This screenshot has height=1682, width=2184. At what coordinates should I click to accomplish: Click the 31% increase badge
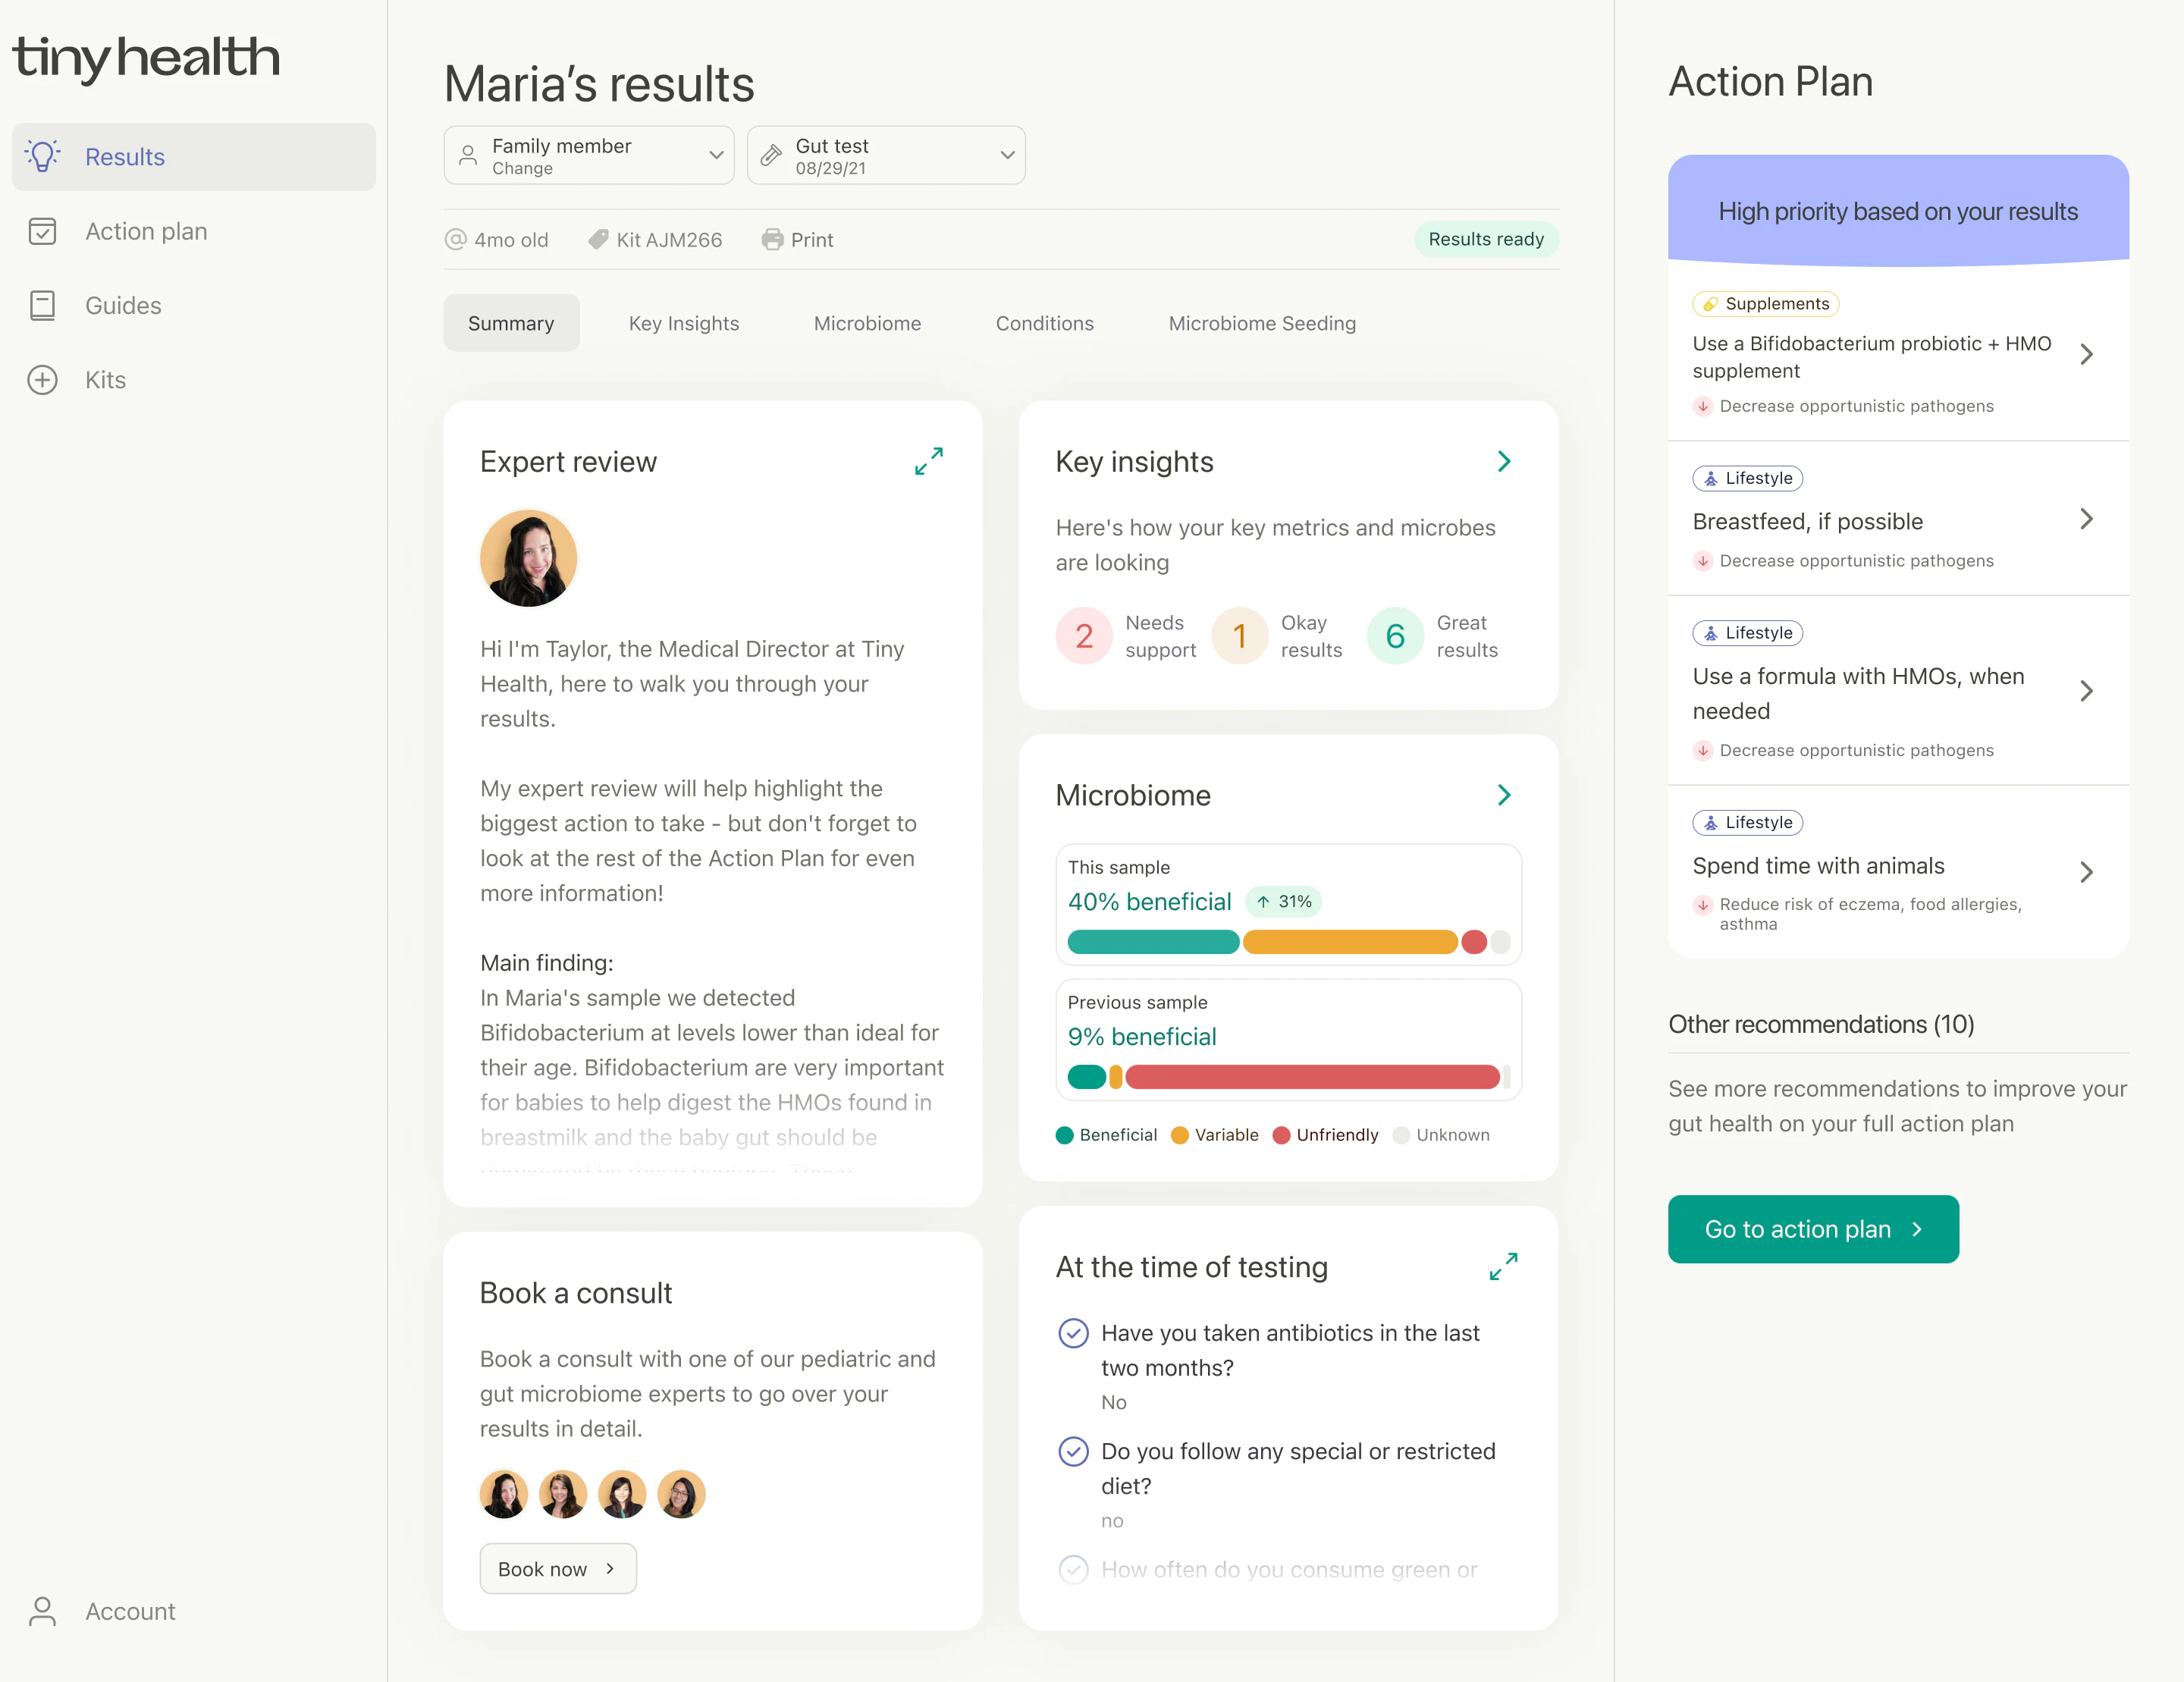pos(1283,902)
